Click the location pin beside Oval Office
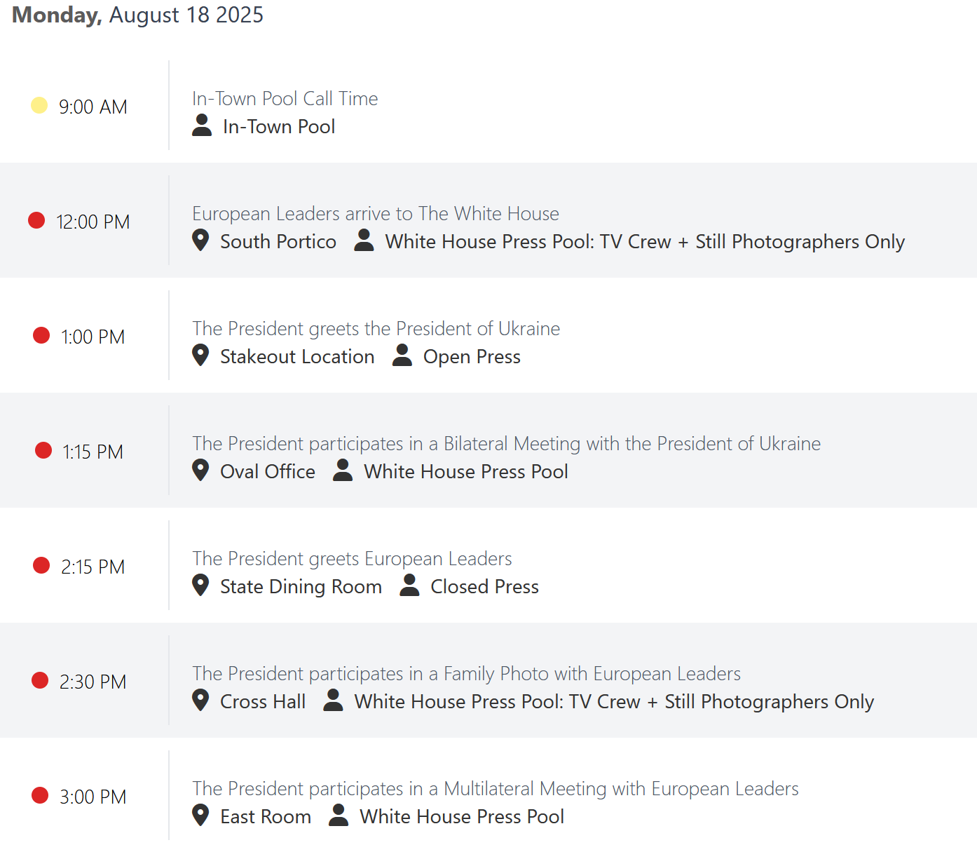 (200, 471)
